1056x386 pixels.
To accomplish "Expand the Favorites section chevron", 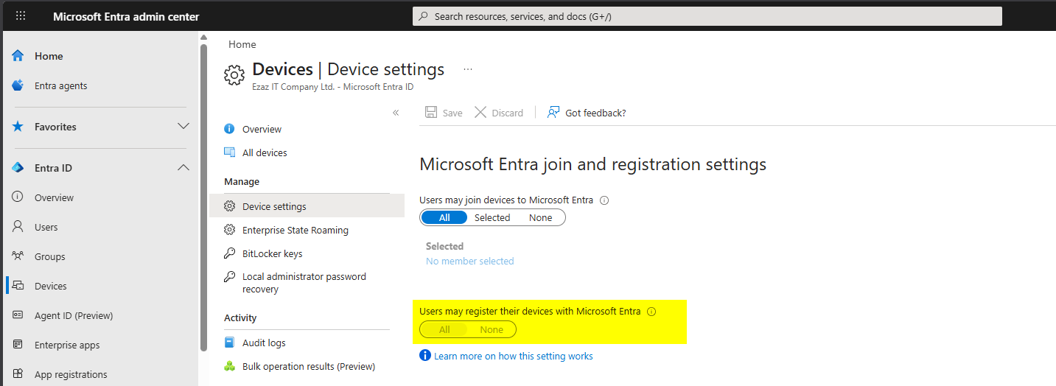I will [x=184, y=127].
